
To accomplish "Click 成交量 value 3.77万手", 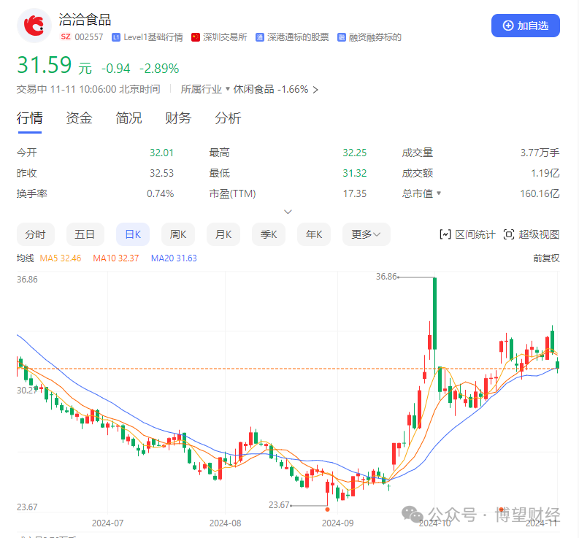I will pyautogui.click(x=540, y=153).
